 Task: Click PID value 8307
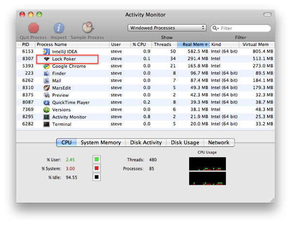(x=28, y=59)
